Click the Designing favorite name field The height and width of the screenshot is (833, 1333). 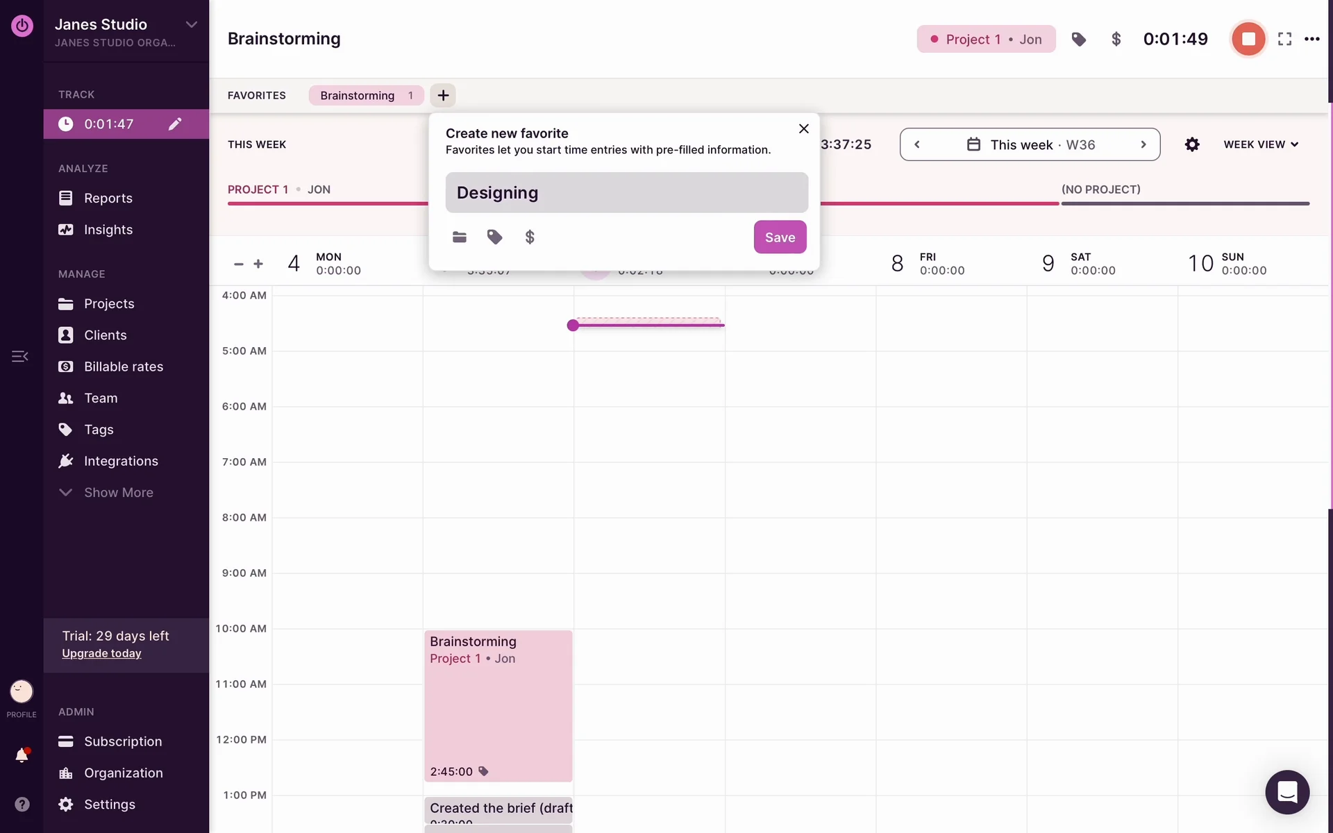626,192
